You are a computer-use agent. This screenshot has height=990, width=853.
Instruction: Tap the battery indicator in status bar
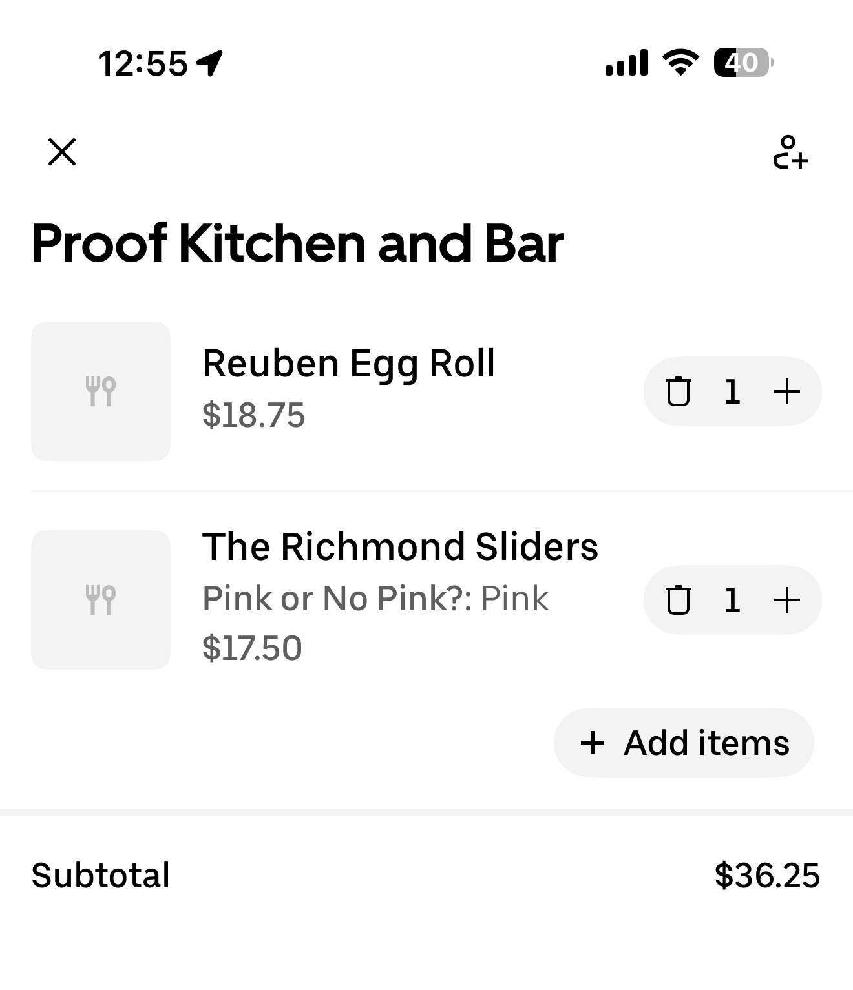point(743,63)
